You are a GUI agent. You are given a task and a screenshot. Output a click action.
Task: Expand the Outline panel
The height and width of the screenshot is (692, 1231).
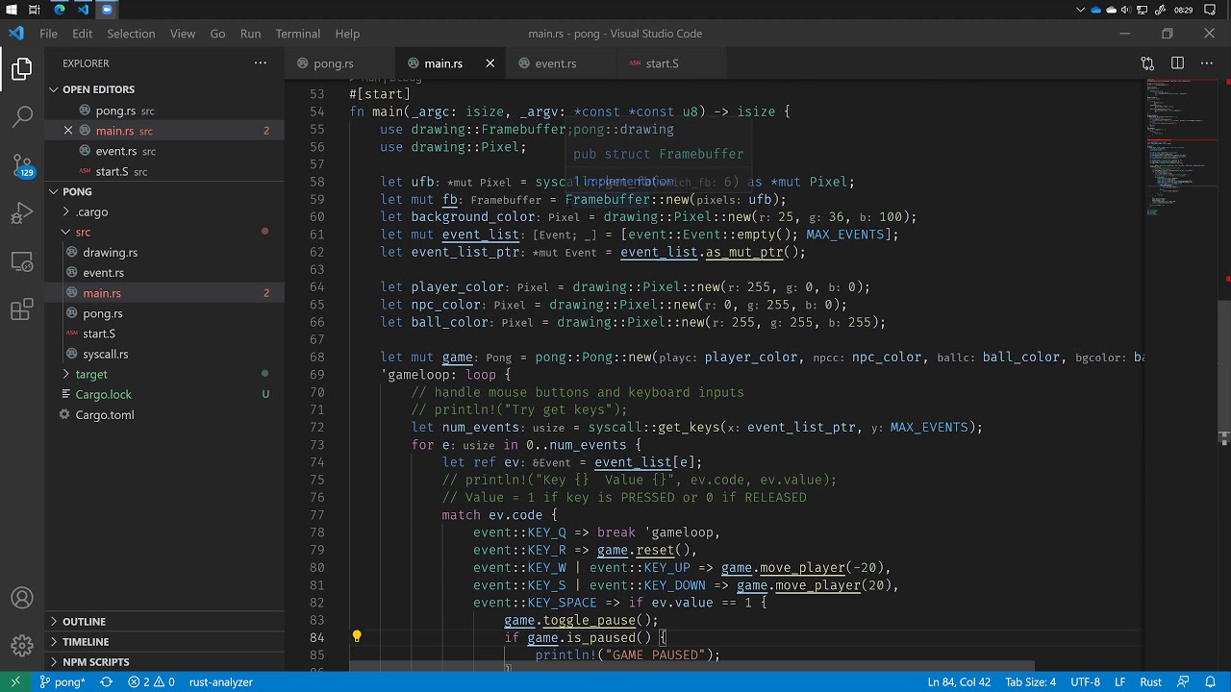click(164, 622)
